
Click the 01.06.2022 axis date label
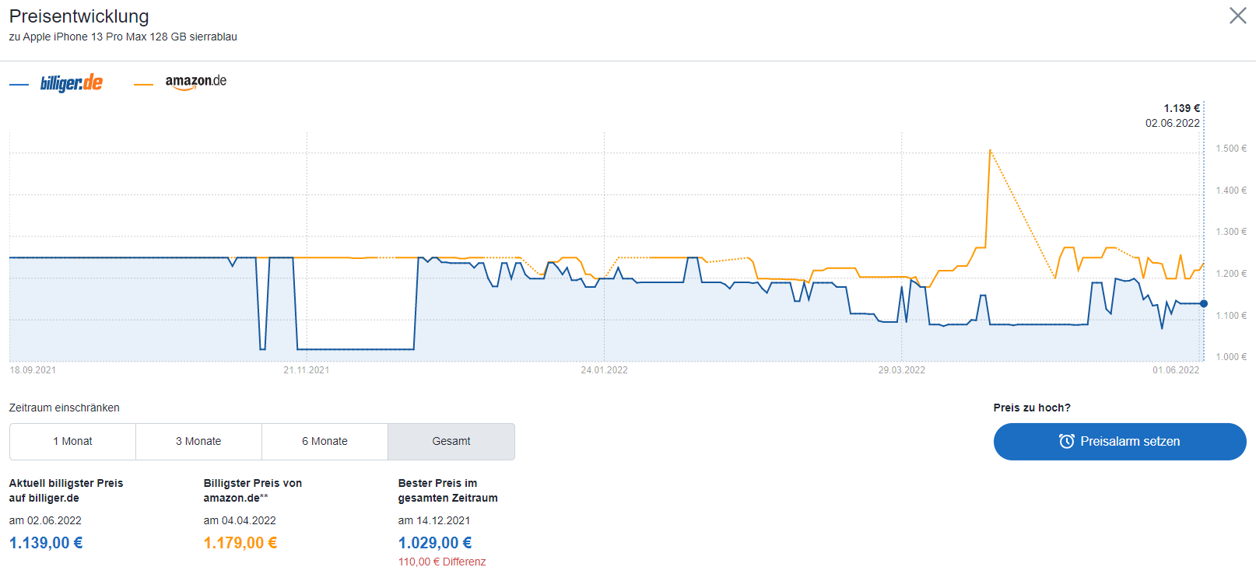click(x=1176, y=370)
